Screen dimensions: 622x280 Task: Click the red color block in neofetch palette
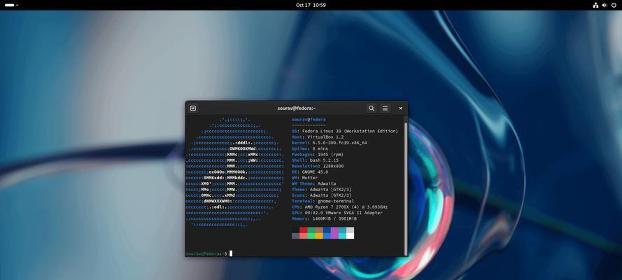304,230
